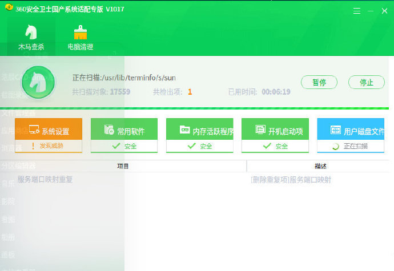Click the checkmark under 常用软件
The width and height of the screenshot is (394, 271).
coord(116,146)
